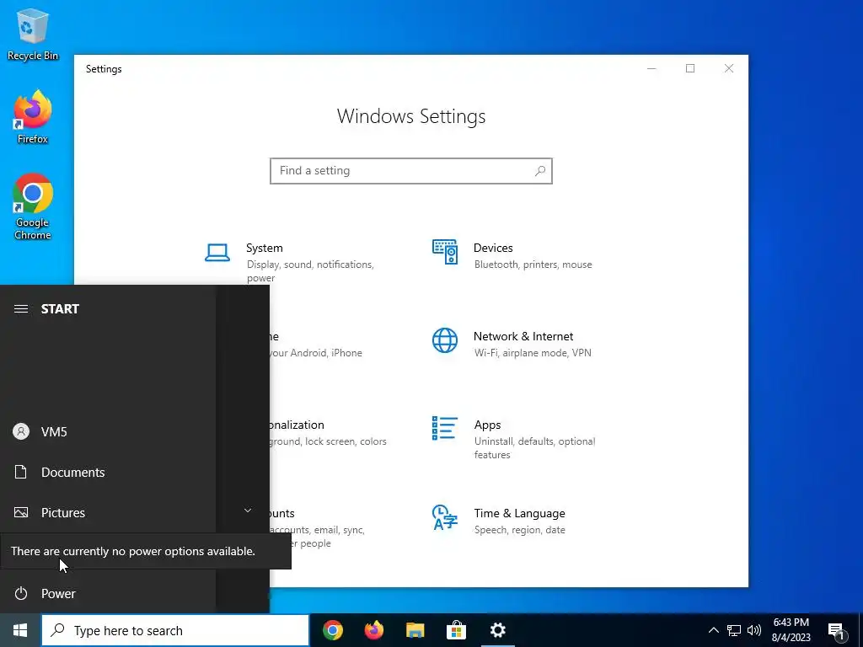This screenshot has width=863, height=647.
Task: Click the Documents page icon in Start
Action: click(x=21, y=472)
